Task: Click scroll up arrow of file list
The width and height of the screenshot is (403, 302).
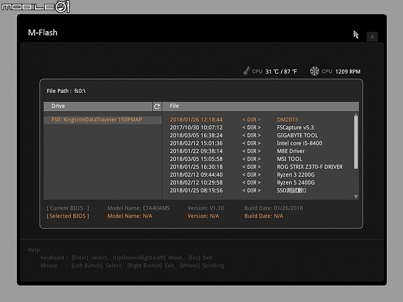Action: coord(356,115)
